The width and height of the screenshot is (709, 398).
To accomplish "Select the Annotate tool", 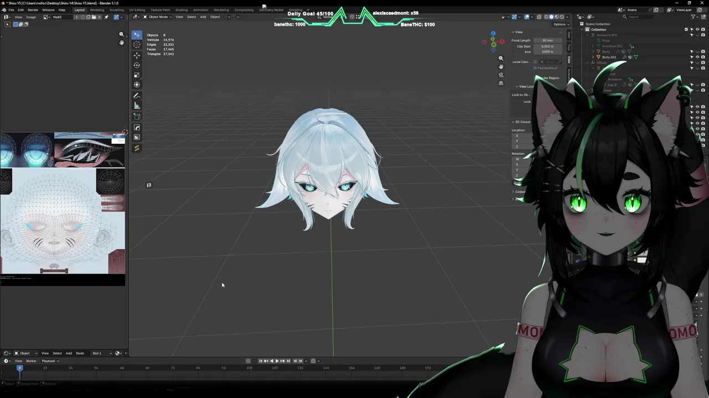I will pos(137,96).
